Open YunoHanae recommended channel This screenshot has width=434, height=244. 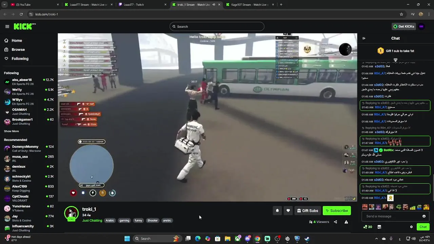click(29, 208)
